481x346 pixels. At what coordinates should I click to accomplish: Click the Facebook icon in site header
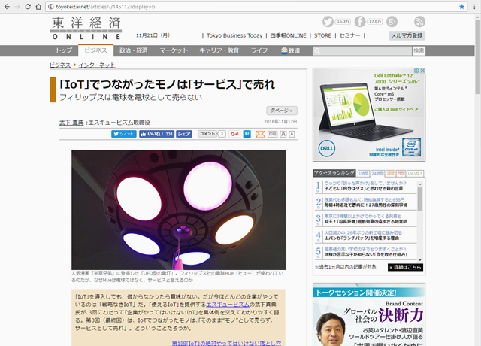click(360, 22)
